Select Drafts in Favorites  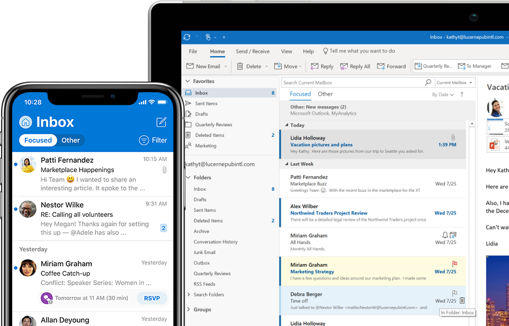pyautogui.click(x=230, y=114)
